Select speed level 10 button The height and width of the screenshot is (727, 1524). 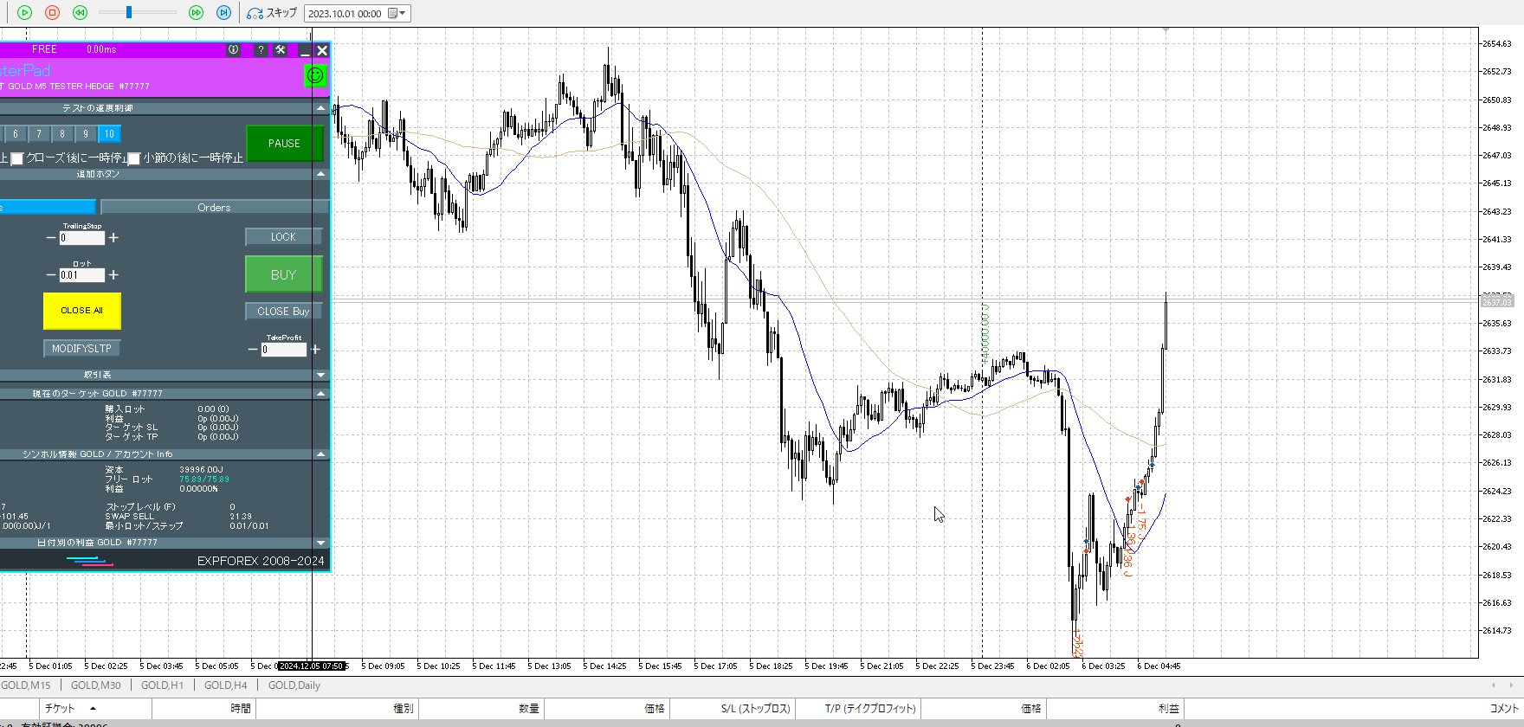(109, 134)
